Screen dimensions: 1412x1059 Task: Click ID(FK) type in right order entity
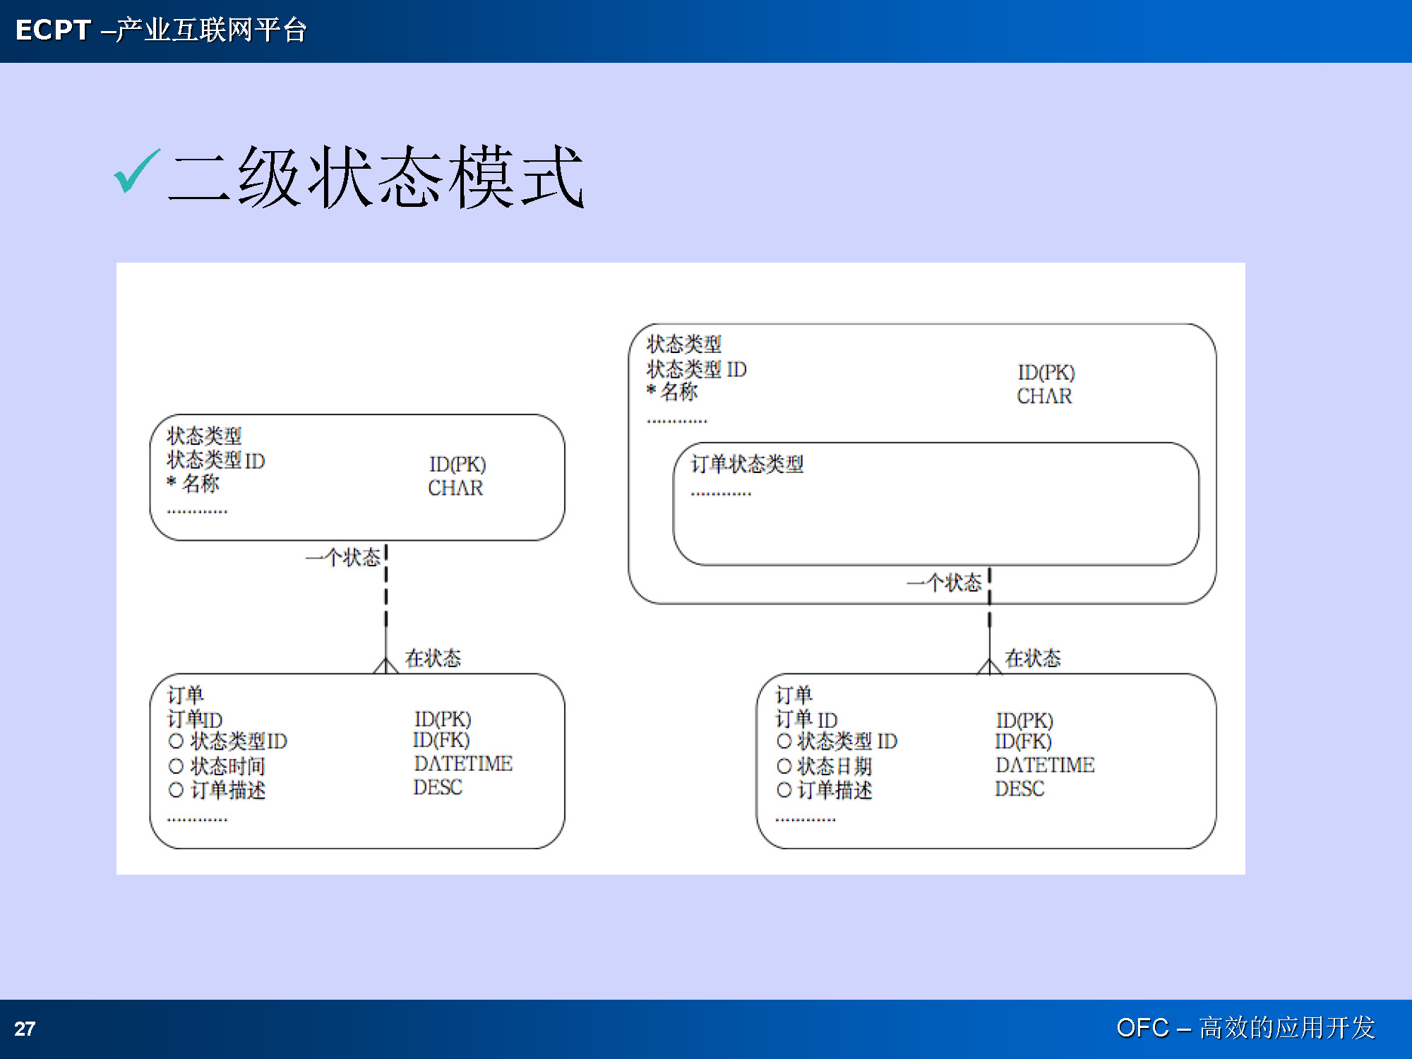[x=1023, y=741]
